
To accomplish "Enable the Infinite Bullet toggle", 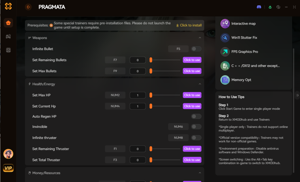I will pyautogui.click(x=196, y=49).
